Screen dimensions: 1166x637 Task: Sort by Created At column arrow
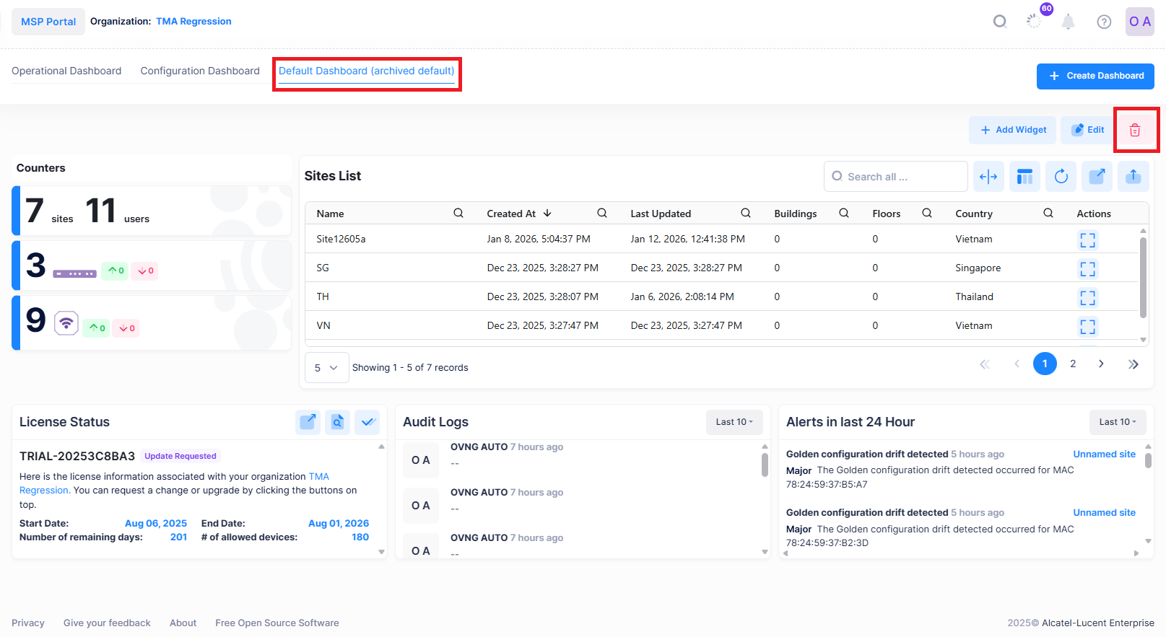(547, 214)
